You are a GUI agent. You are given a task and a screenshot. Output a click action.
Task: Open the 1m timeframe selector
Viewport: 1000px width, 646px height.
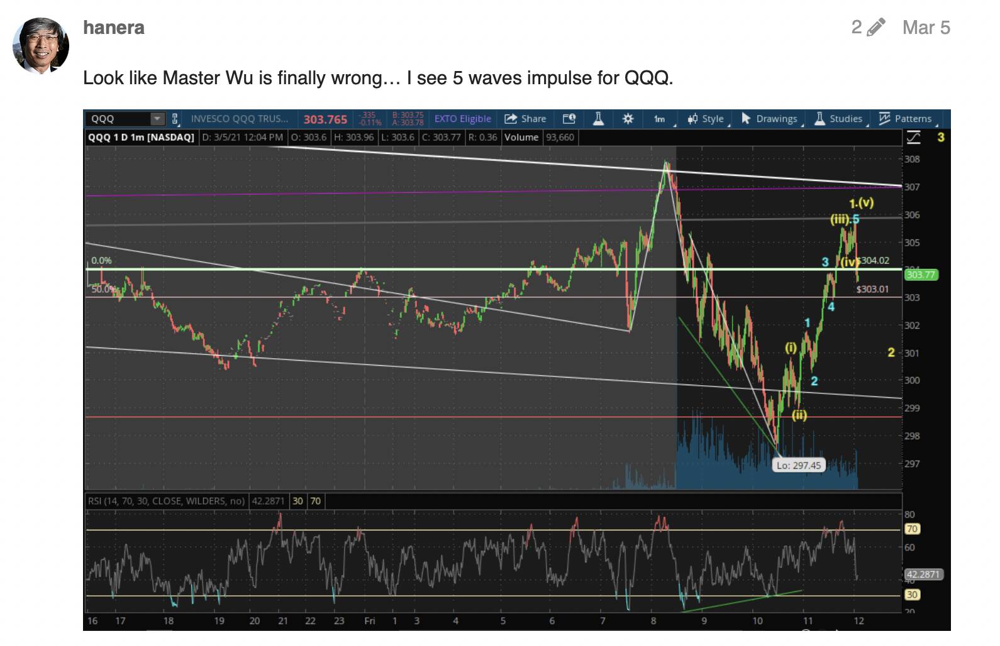pyautogui.click(x=660, y=119)
